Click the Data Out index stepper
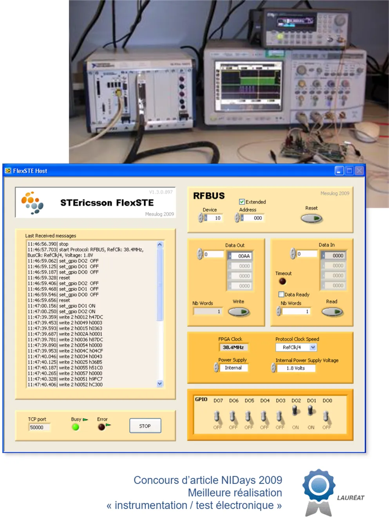 200,254
